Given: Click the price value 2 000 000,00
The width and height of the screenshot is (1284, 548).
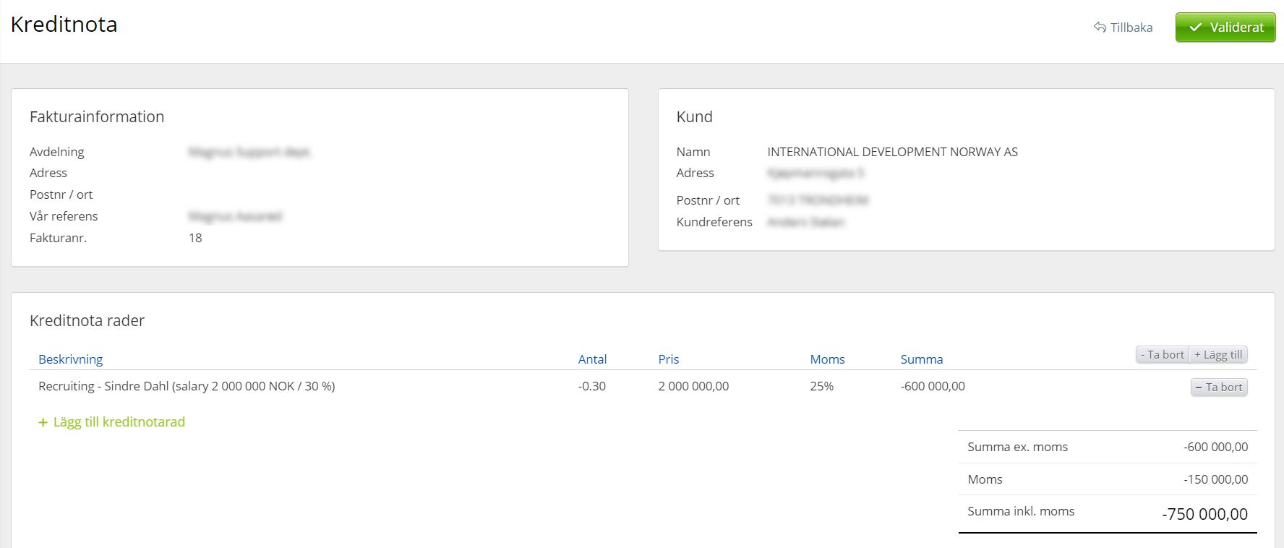Looking at the screenshot, I should [x=693, y=386].
